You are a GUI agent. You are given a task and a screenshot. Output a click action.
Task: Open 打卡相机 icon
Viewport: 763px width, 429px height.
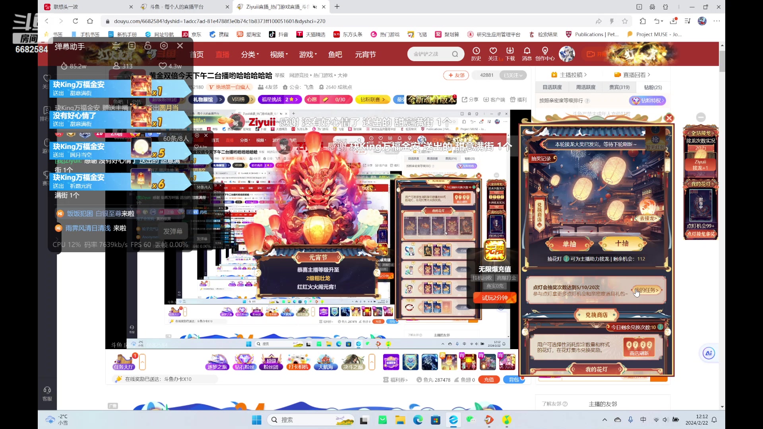click(298, 362)
